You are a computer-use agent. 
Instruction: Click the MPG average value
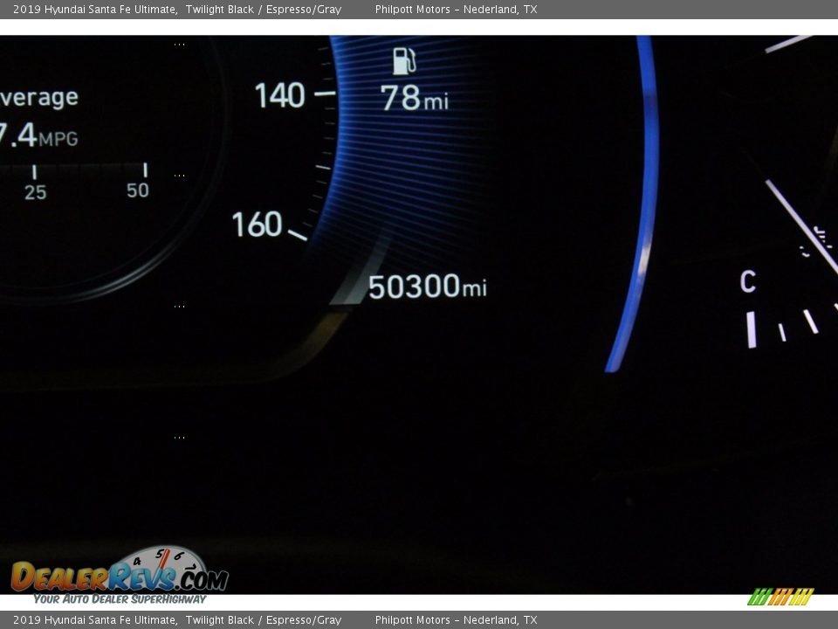click(x=39, y=135)
